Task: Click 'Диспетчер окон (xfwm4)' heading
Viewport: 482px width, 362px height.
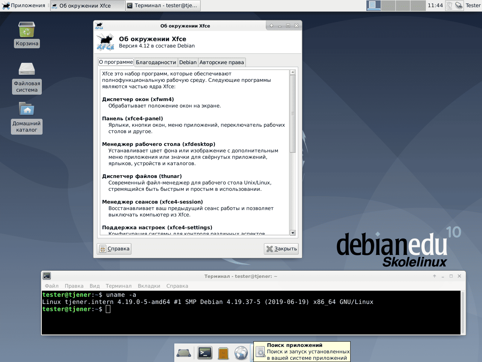Action: click(138, 99)
